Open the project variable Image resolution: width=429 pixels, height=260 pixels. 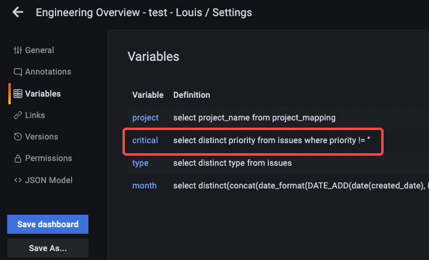(x=145, y=117)
